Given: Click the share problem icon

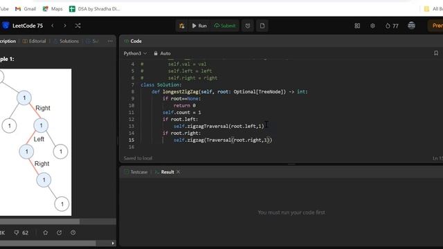Looking at the screenshot, I should coord(59,232).
